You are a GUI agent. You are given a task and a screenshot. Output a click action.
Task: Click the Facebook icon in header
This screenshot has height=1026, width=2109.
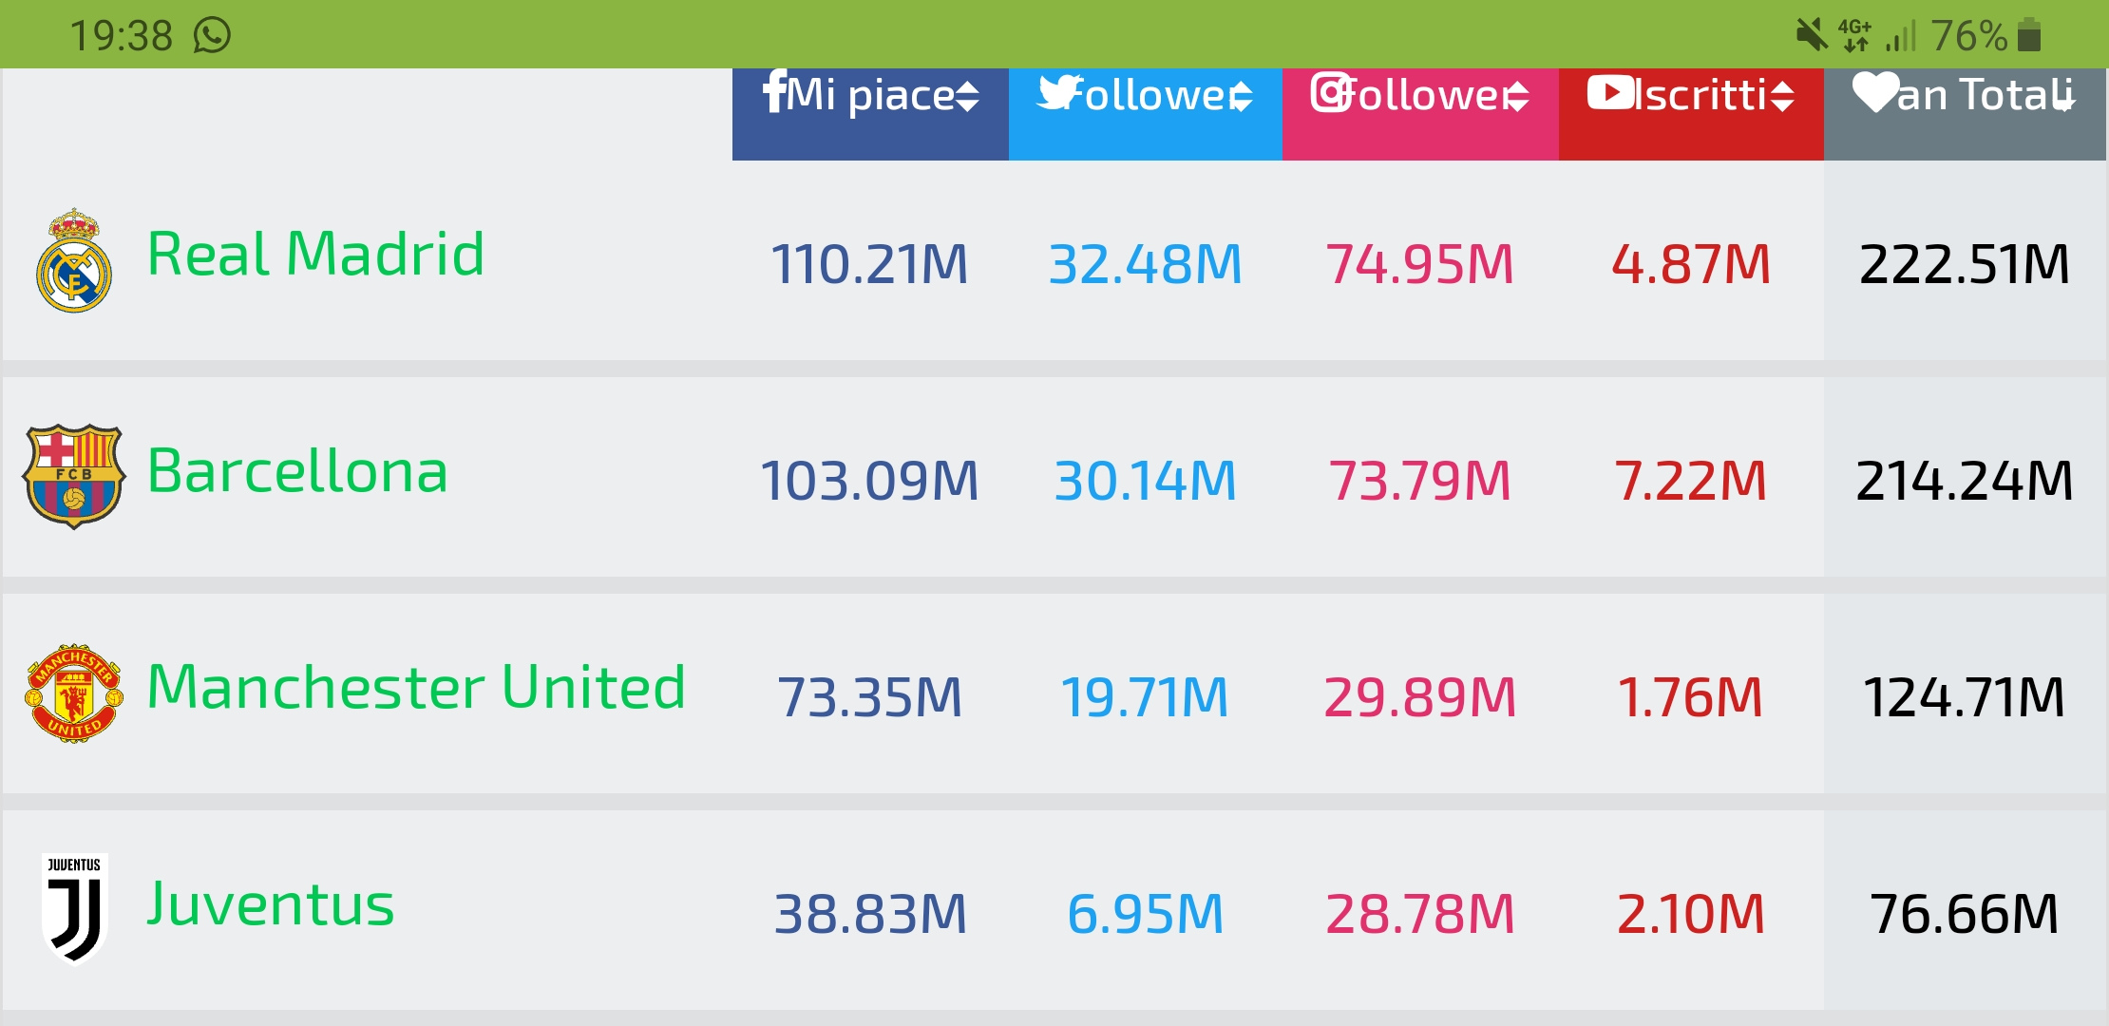[x=774, y=92]
